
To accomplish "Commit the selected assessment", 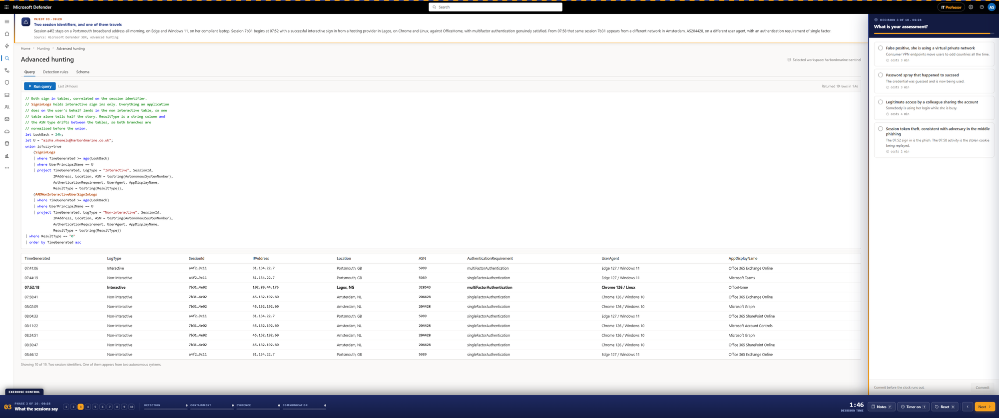I will click(982, 388).
